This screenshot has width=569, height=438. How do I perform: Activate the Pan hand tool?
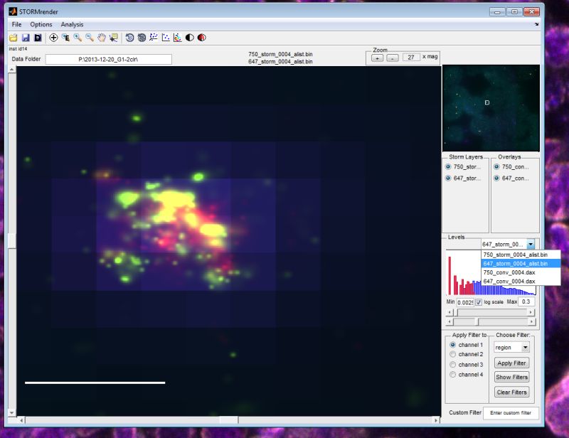pos(102,37)
